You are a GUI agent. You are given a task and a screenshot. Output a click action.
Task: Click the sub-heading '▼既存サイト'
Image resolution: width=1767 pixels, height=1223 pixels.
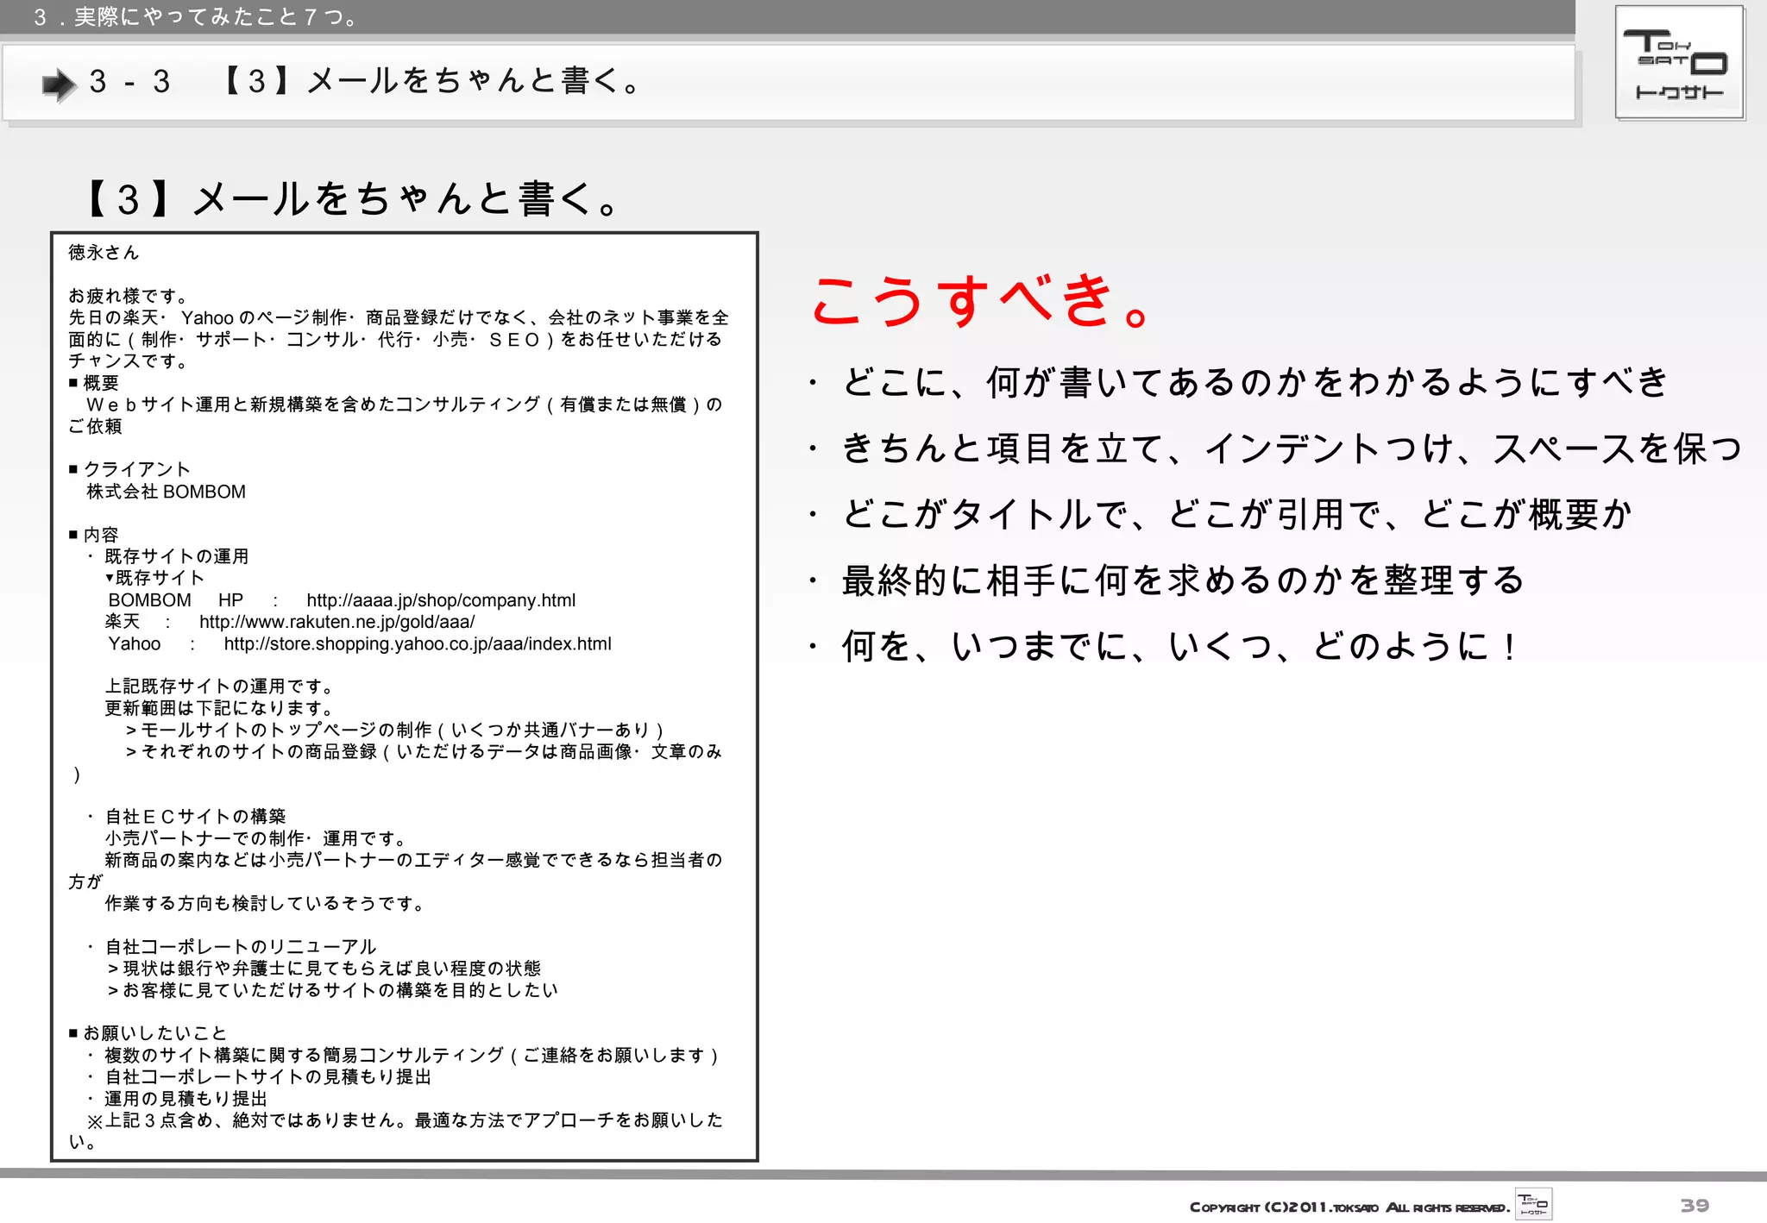pos(154,578)
